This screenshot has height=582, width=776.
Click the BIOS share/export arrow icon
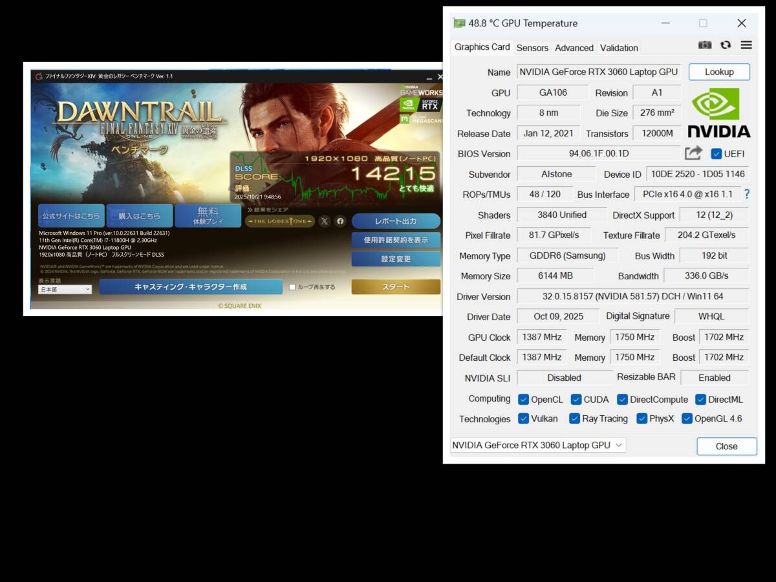(x=693, y=153)
